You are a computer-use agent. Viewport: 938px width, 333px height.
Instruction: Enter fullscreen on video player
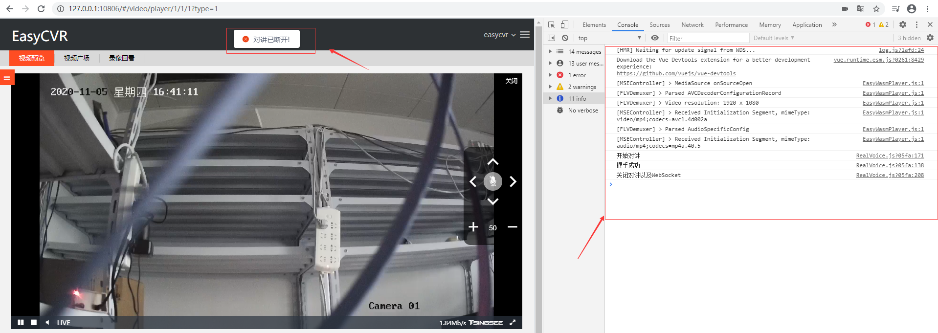(513, 322)
